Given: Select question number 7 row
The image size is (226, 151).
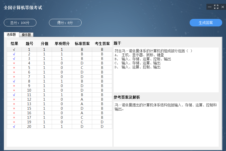Looking at the screenshot, I should pyautogui.click(x=59, y=77).
